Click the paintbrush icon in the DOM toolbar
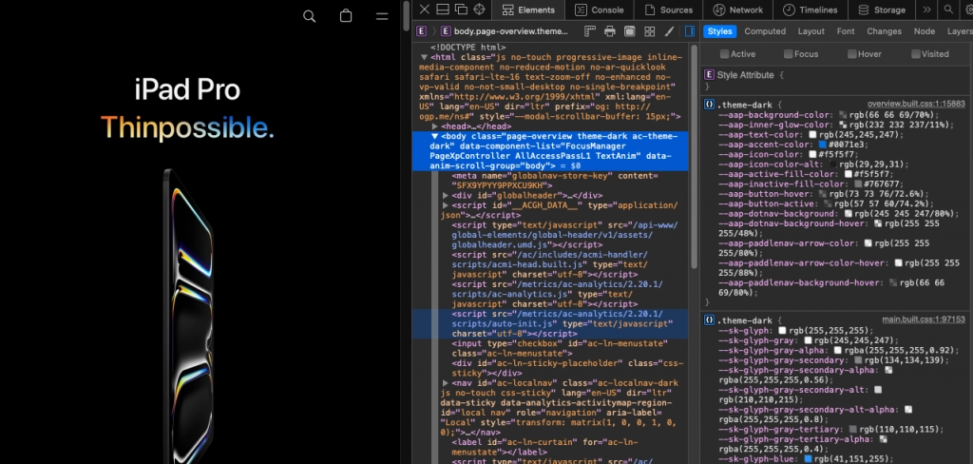973x464 pixels. 670,31
